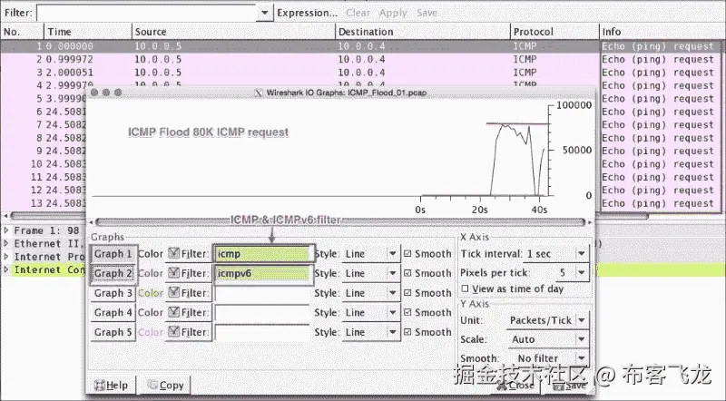Open the main display filter dropdown arrow
The image size is (726, 401).
pos(264,13)
